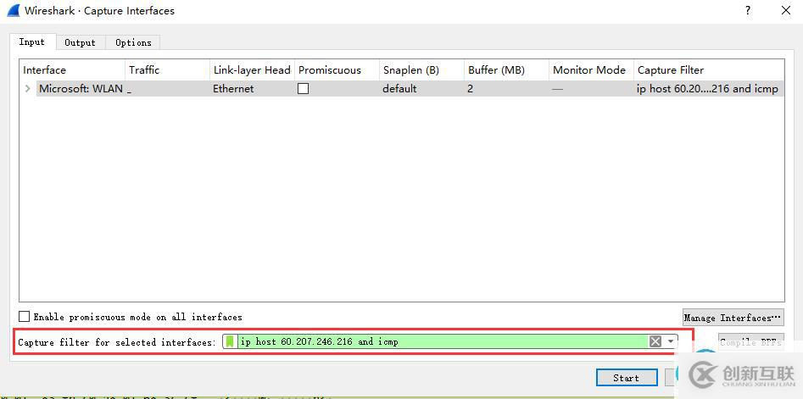Click the 'default' snaplen cell
This screenshot has width=803, height=399.
[399, 88]
